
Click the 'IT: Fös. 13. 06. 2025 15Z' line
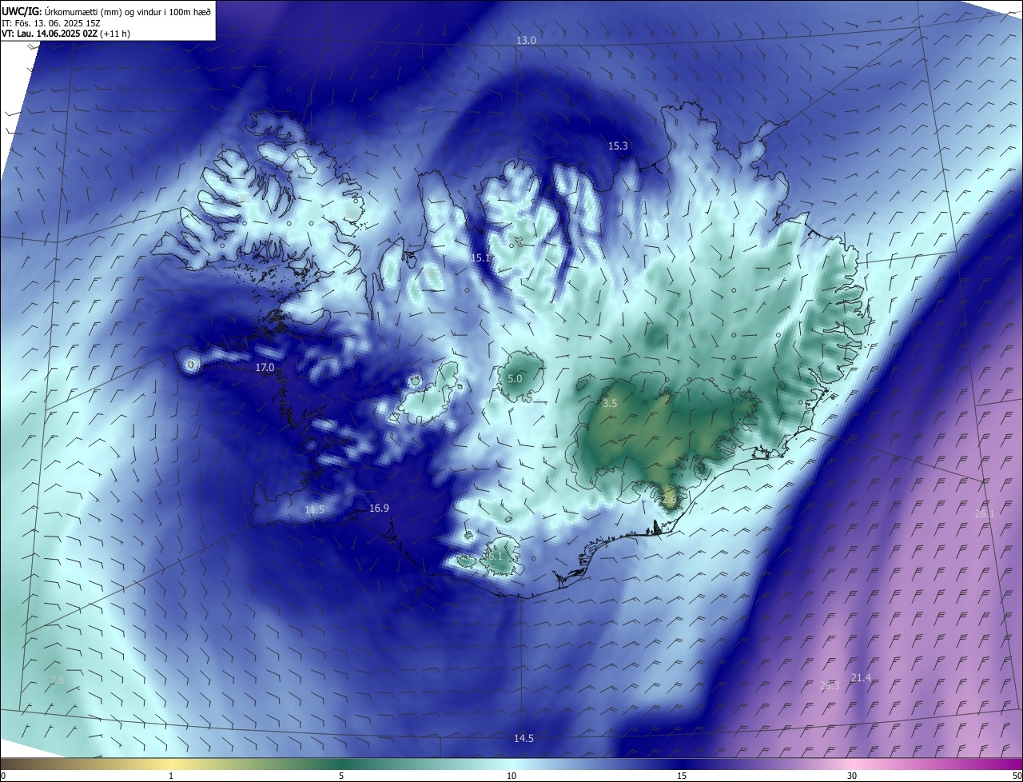[x=51, y=22]
